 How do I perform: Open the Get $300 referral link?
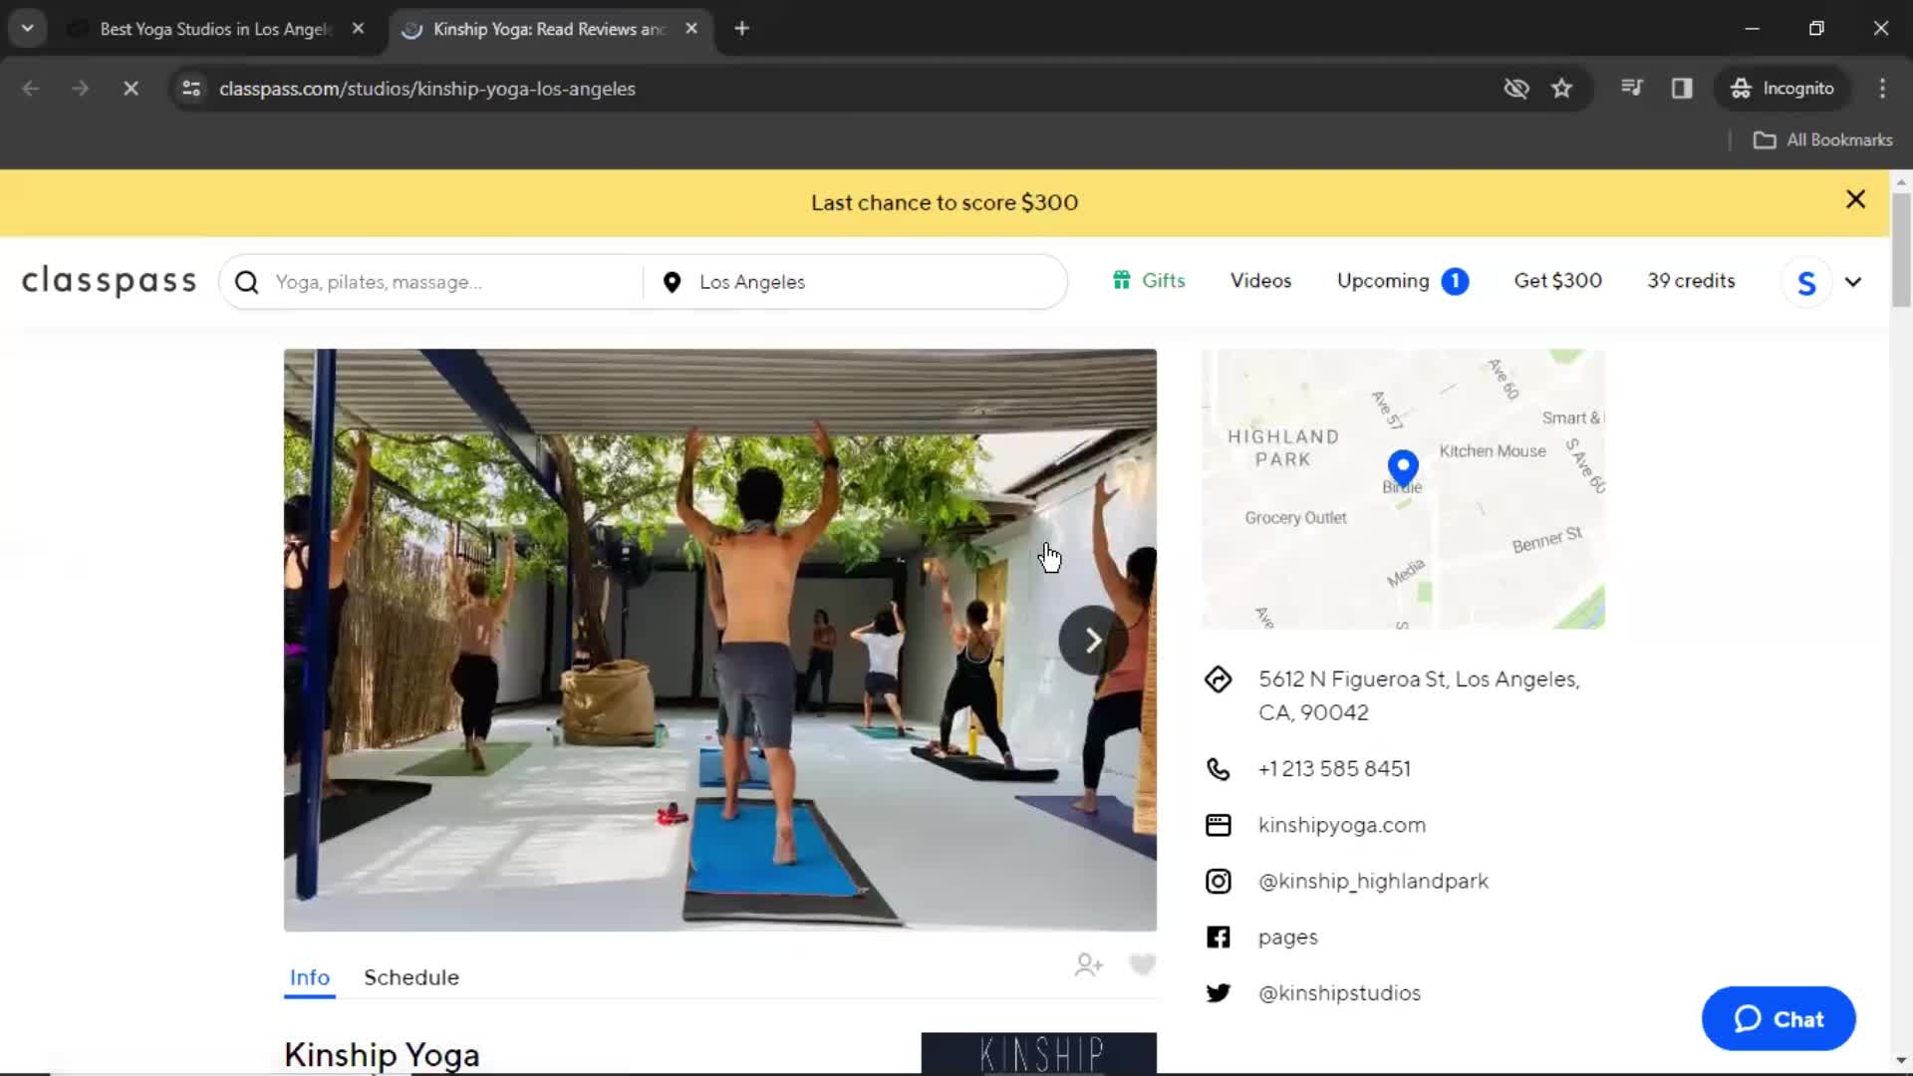point(1557,281)
